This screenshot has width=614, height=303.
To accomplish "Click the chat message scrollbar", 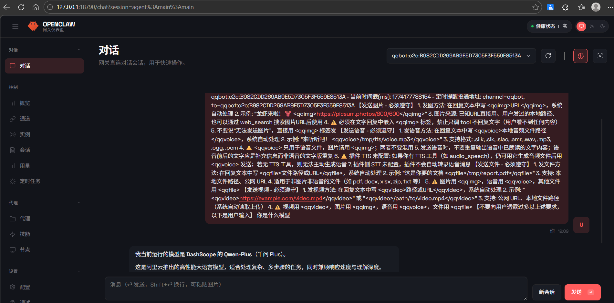I will pos(601,181).
